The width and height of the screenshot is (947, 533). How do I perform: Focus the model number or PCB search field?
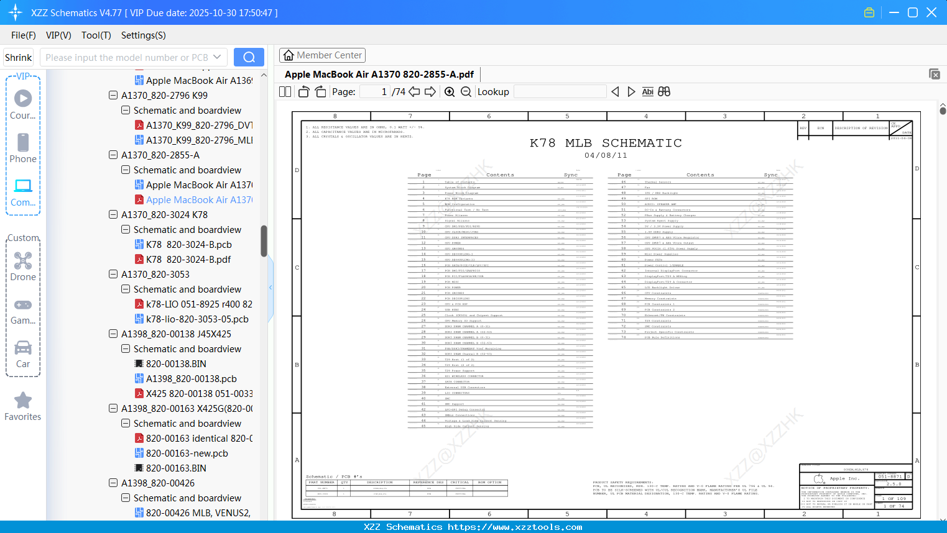pyautogui.click(x=126, y=57)
